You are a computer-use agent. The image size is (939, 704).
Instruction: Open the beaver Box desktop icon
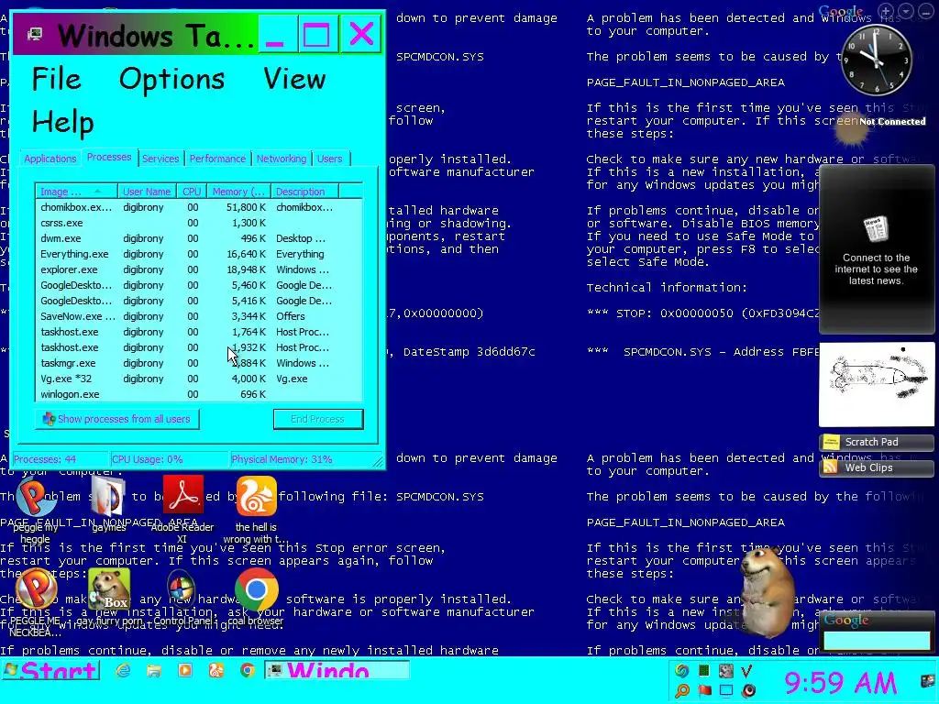pyautogui.click(x=109, y=596)
